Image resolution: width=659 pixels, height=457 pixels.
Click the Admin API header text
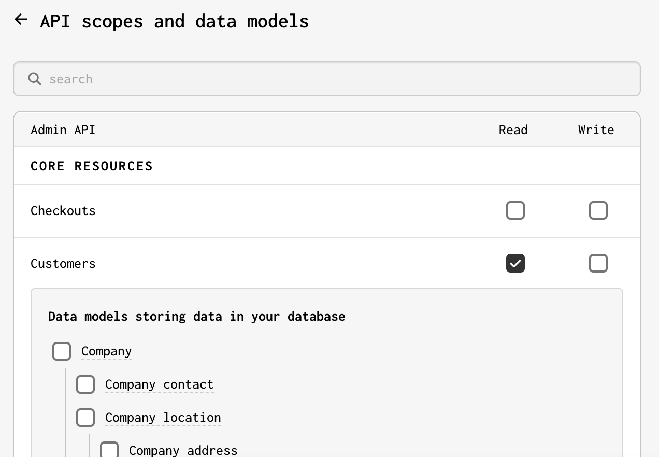point(63,130)
